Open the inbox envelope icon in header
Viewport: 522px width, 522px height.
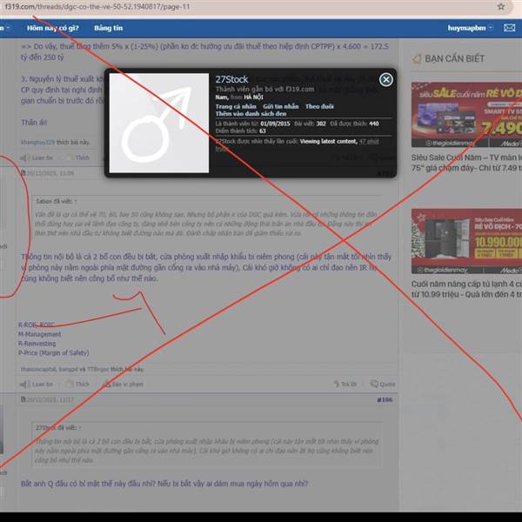pyautogui.click(x=509, y=28)
